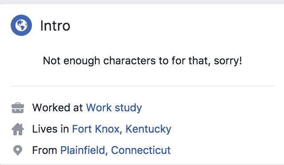Click the word 'Plainfield' in hometown

coord(83,150)
